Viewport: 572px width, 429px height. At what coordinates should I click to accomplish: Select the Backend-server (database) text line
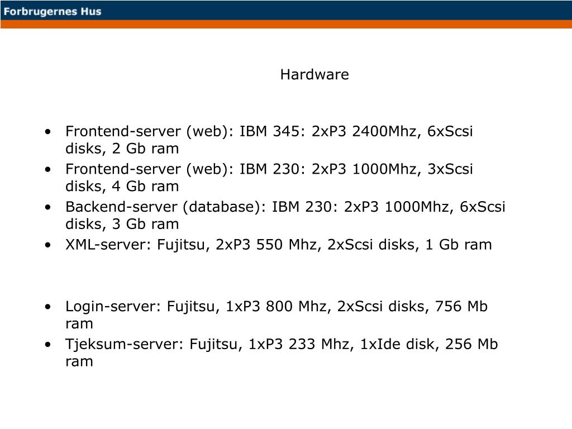pos(285,207)
